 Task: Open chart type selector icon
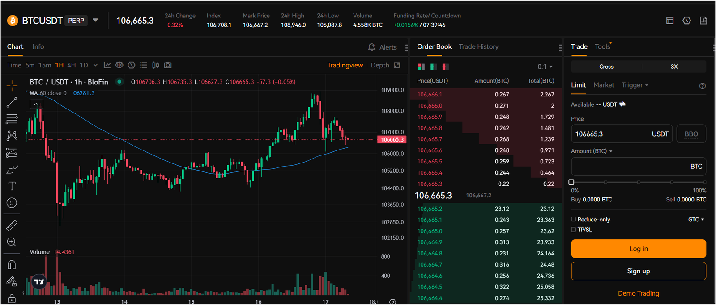tap(107, 65)
